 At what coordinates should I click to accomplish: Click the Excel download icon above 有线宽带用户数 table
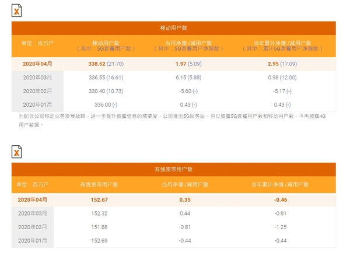pyautogui.click(x=18, y=151)
